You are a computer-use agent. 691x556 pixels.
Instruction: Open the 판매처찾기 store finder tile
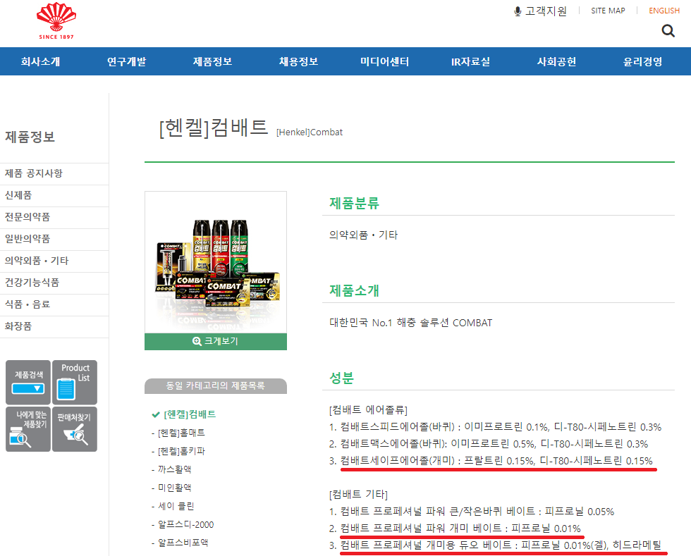pyautogui.click(x=75, y=429)
